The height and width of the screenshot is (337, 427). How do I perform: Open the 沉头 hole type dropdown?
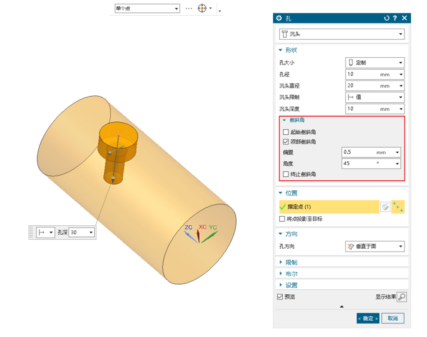click(x=342, y=34)
